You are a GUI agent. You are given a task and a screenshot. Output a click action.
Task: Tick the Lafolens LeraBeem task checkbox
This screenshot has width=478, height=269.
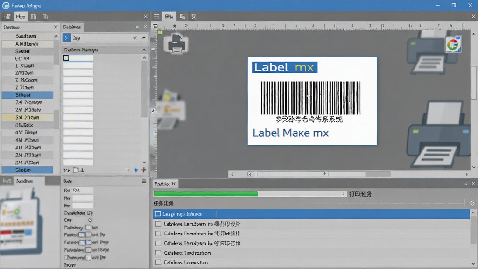pos(158,224)
